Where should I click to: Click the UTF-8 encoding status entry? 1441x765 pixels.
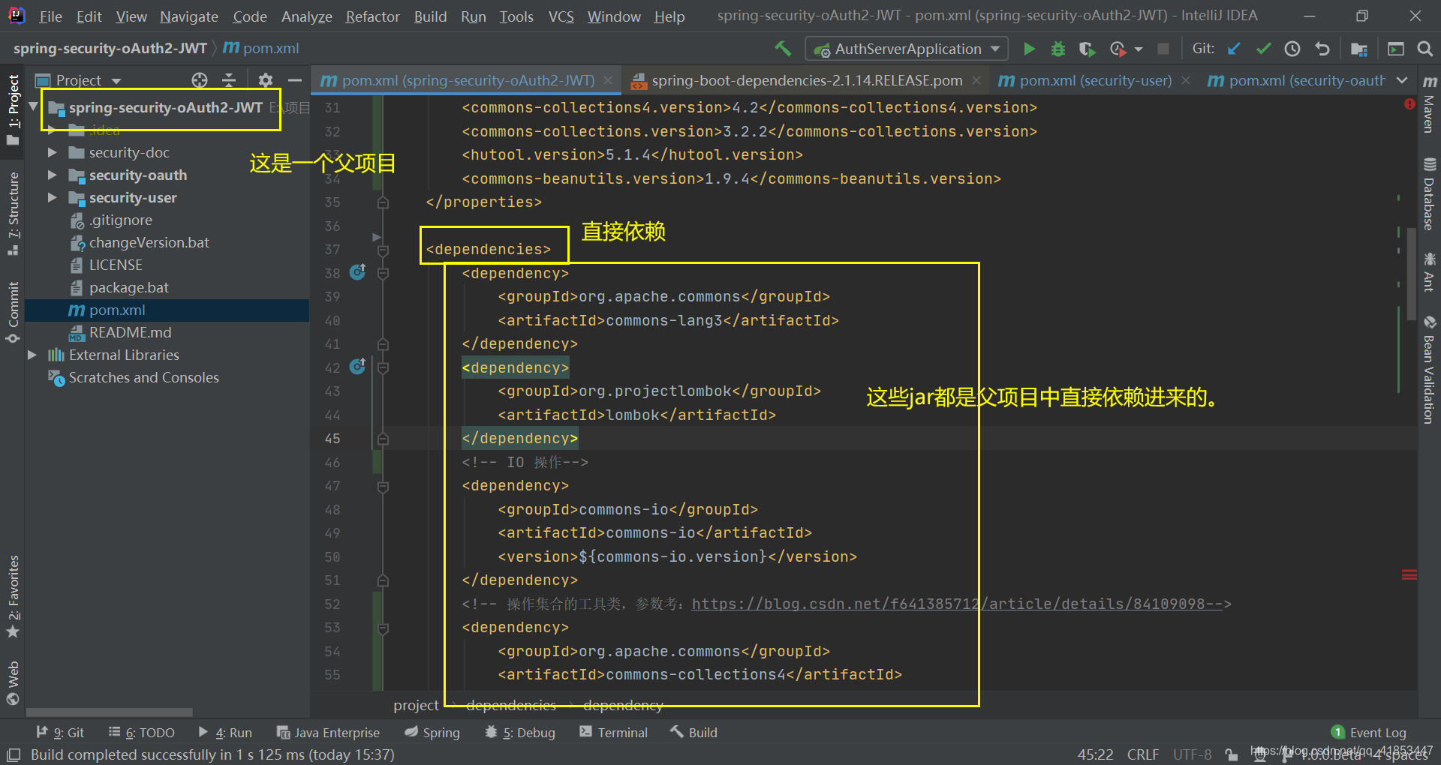(1193, 754)
